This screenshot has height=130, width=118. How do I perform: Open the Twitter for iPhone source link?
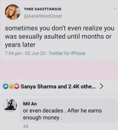click(67, 53)
